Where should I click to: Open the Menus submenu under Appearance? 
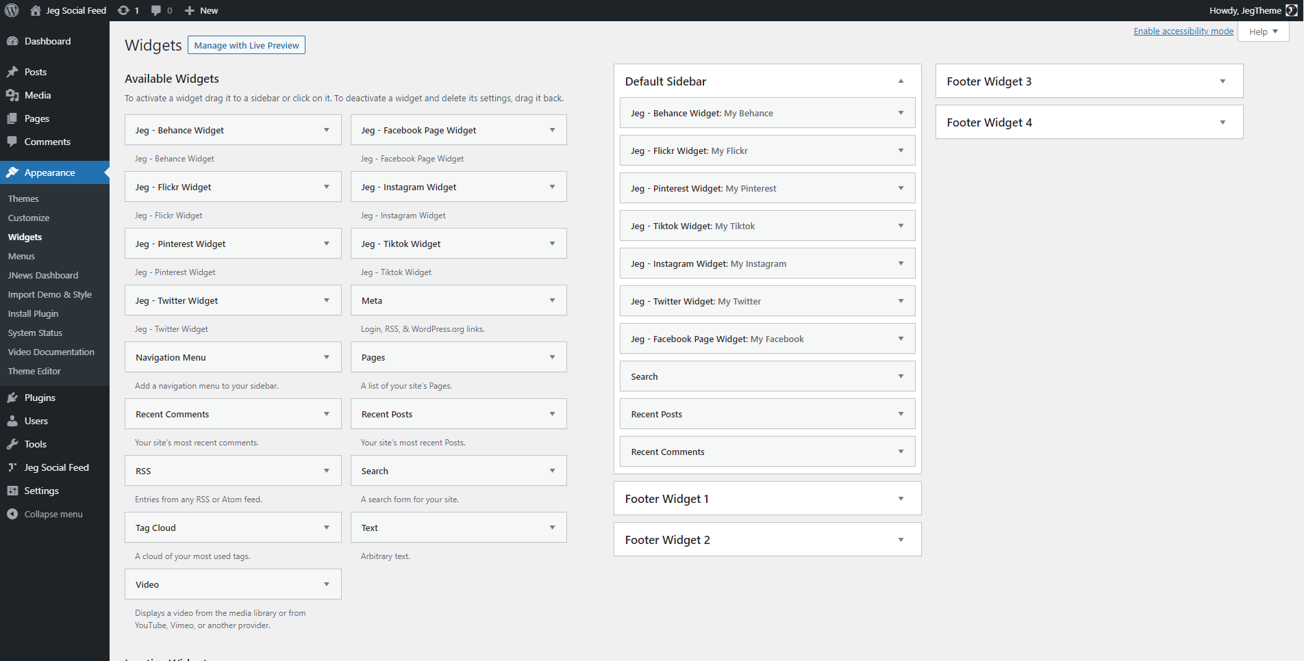click(21, 256)
